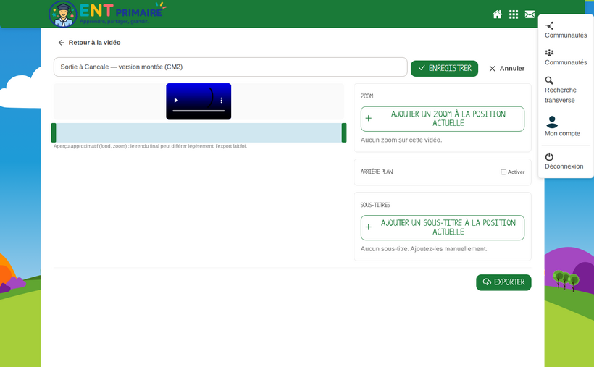594x367 pixels.
Task: Add a zoom at the current position
Action: click(x=443, y=119)
